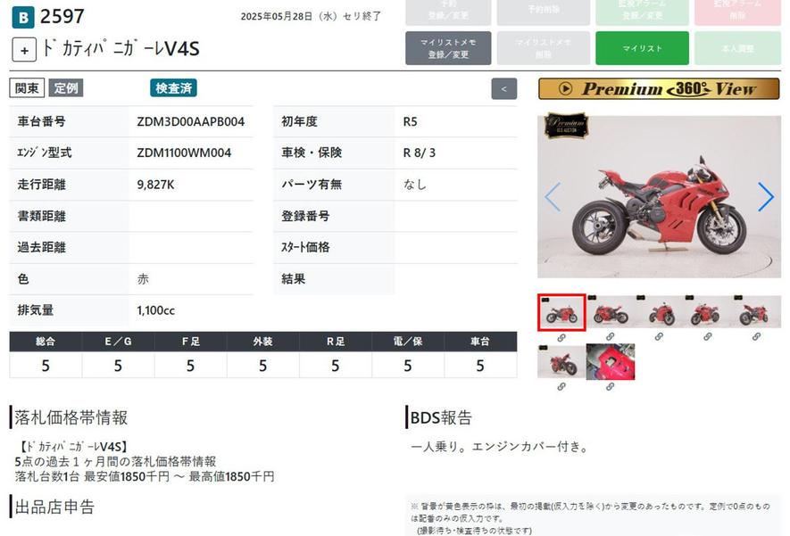Show next photo with right blue arrow
This screenshot has height=536, width=790.
pos(765,197)
